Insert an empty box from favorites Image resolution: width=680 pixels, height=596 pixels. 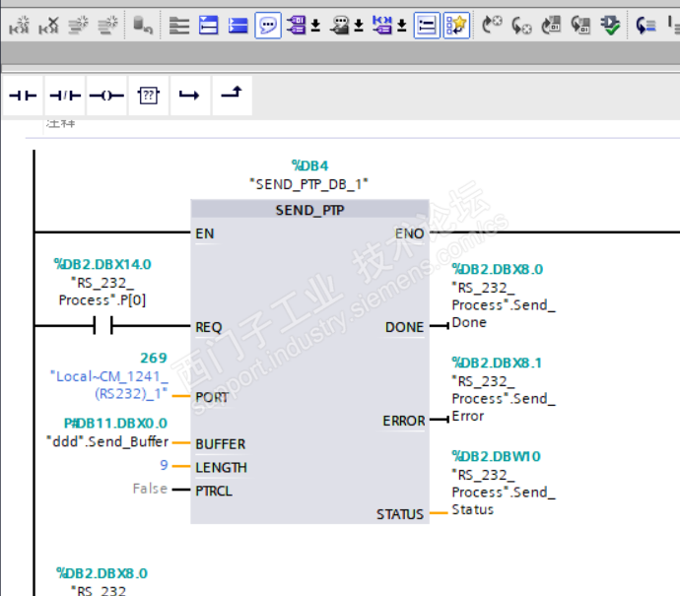(x=148, y=95)
